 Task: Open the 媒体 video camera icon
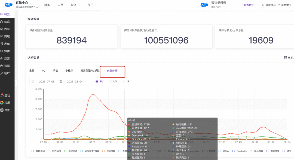[x=2, y=51]
